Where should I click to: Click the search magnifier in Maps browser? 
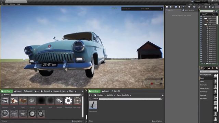80,95
